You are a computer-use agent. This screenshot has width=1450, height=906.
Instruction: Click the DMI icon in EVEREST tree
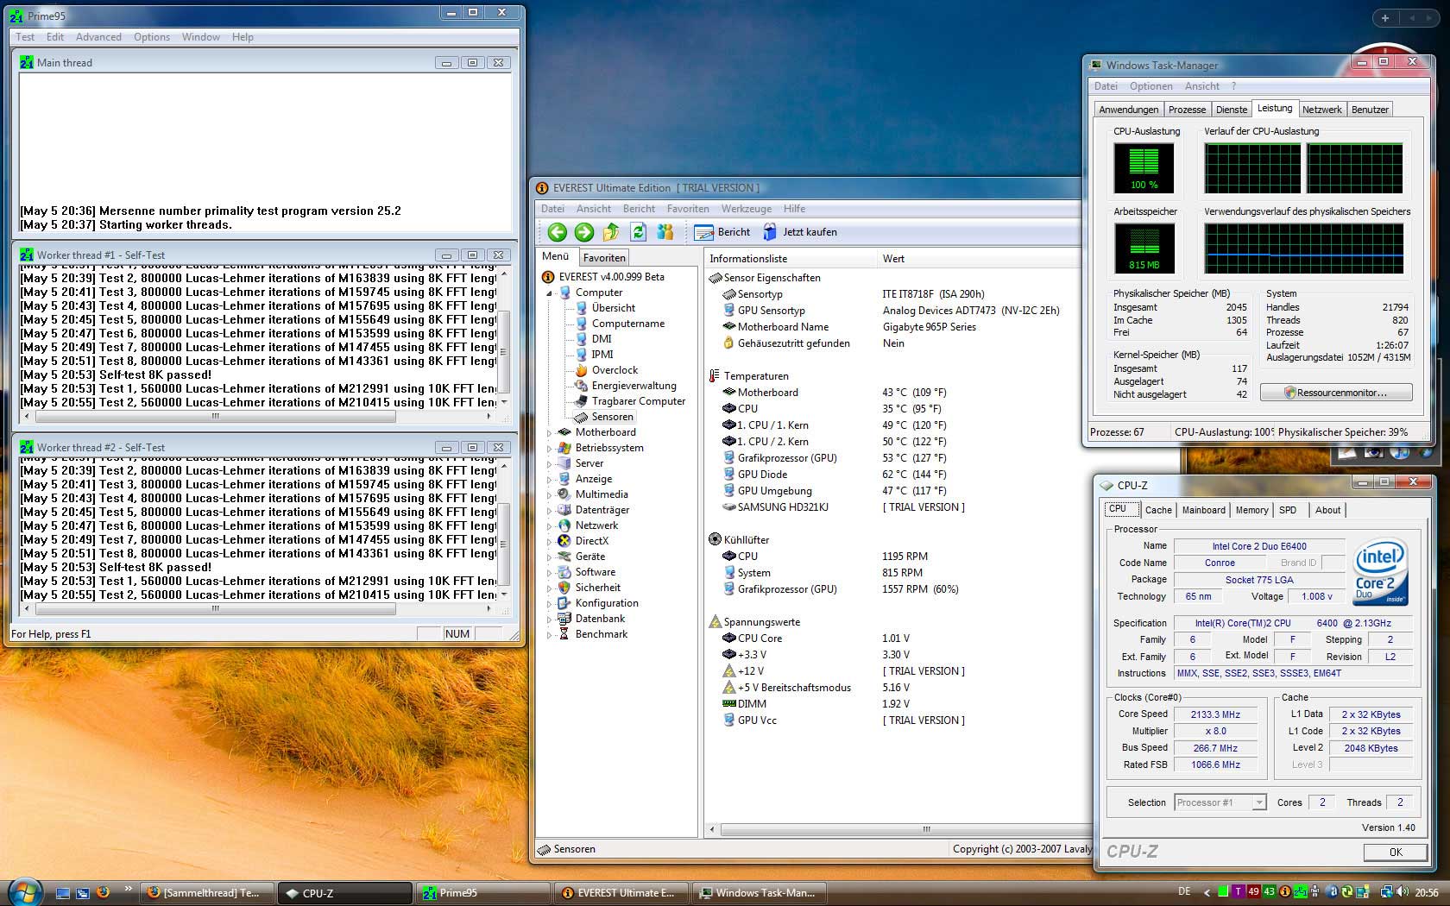tap(582, 339)
